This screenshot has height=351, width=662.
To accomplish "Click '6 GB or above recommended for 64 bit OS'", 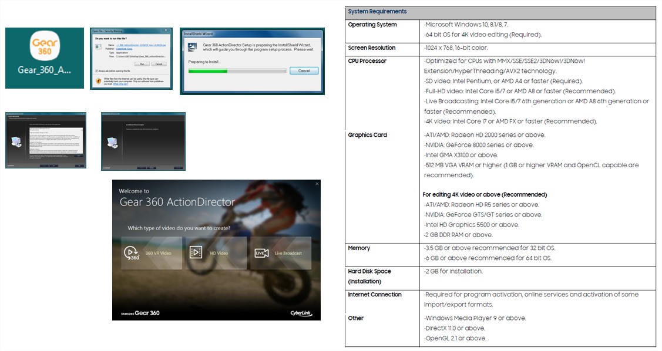I will coord(488,258).
